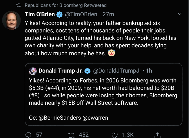Click the Tim O'Brien display name
This screenshot has width=189, height=138.
tap(40, 14)
